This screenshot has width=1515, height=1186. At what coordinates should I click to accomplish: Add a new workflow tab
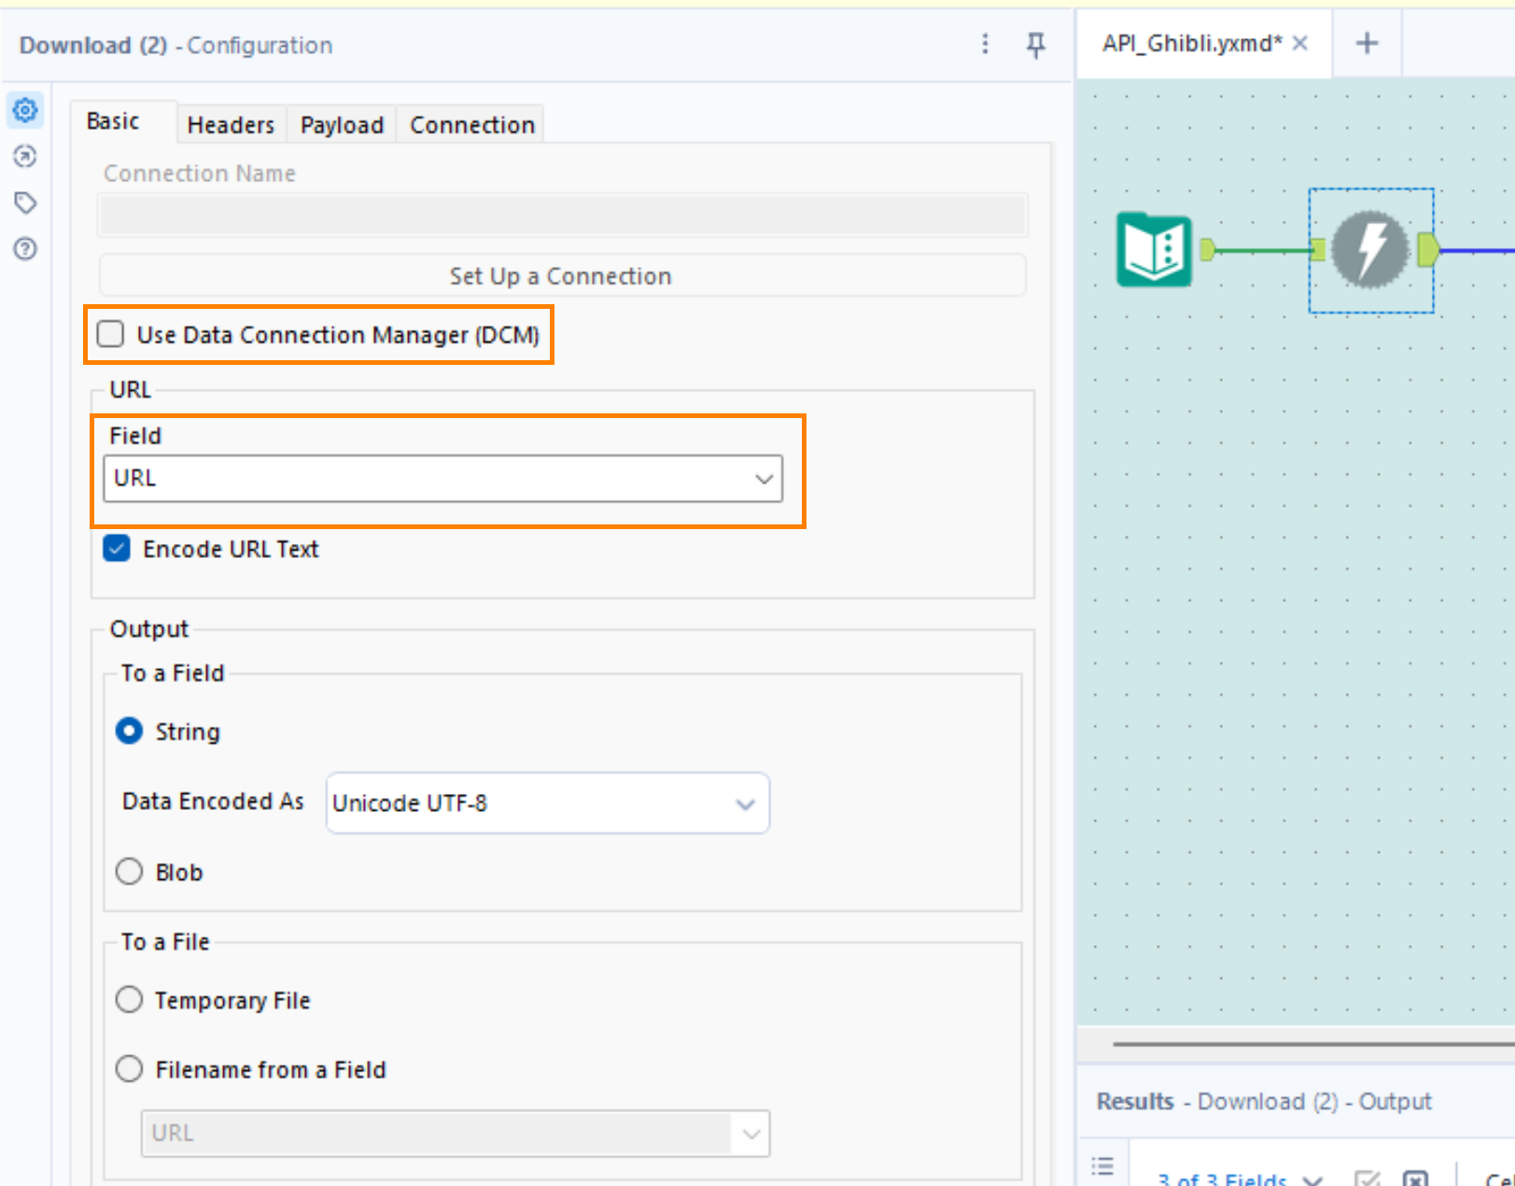pos(1367,44)
